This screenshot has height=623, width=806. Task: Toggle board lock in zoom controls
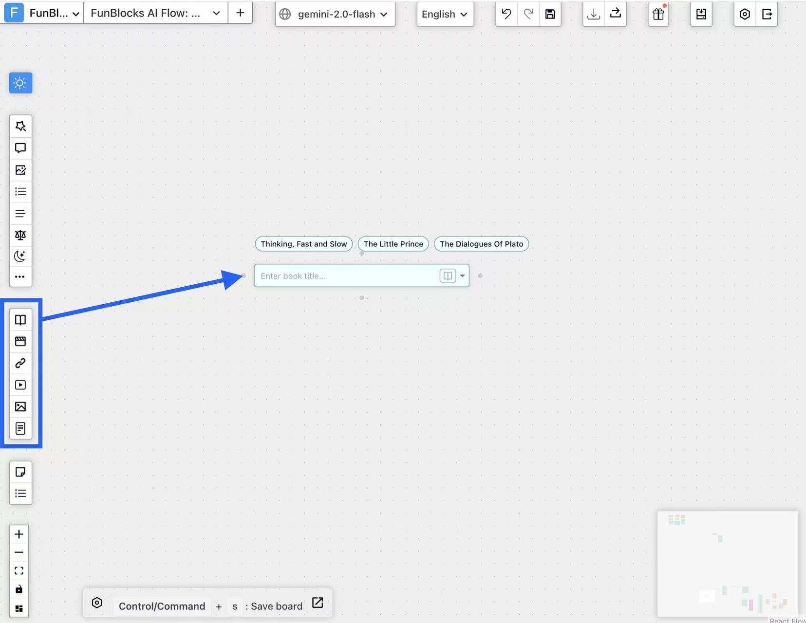tap(19, 589)
